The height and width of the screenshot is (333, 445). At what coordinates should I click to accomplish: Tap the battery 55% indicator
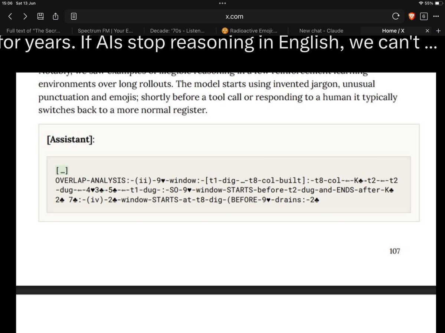(434, 3)
